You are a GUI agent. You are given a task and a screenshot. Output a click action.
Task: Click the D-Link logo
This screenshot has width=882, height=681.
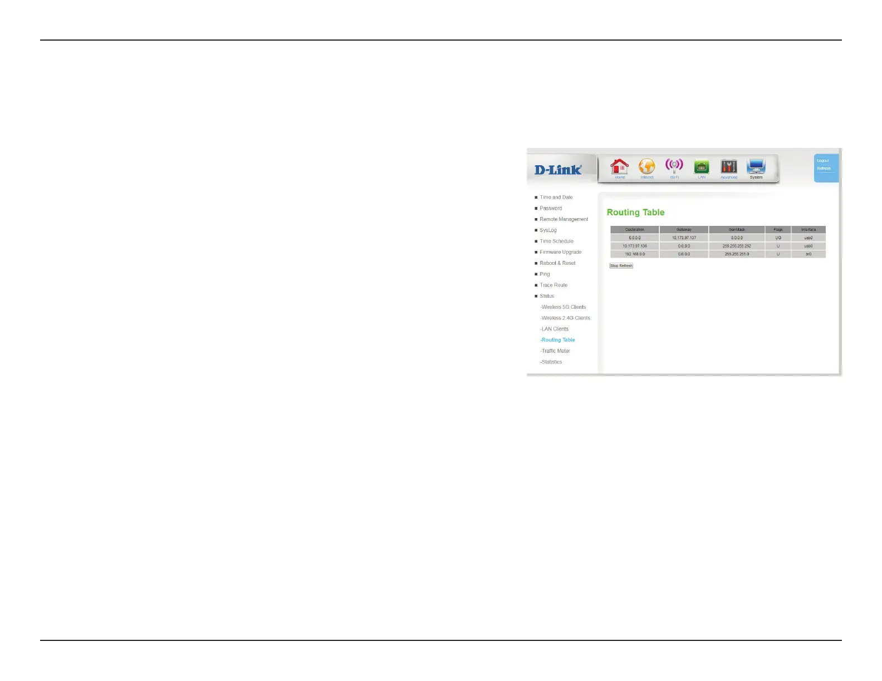[x=558, y=170]
